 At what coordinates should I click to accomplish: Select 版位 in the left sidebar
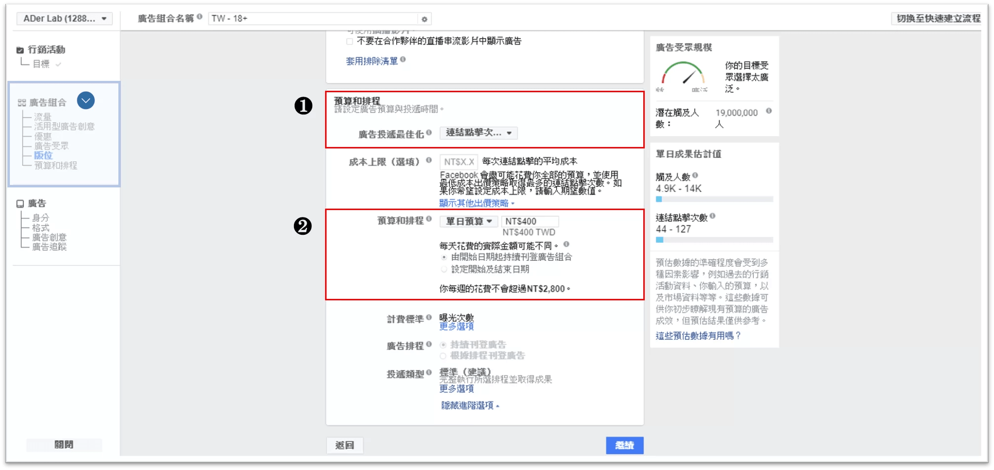coord(43,155)
